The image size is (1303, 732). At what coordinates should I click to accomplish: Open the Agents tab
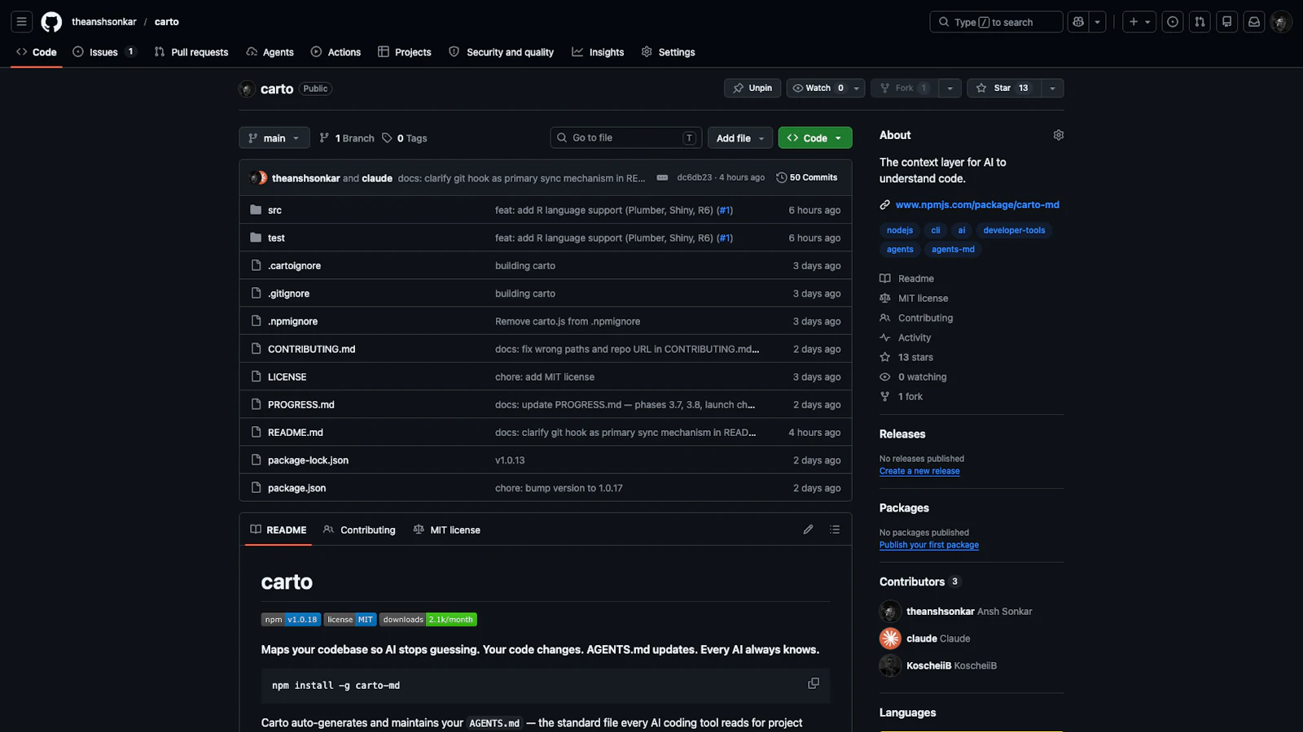coord(270,52)
